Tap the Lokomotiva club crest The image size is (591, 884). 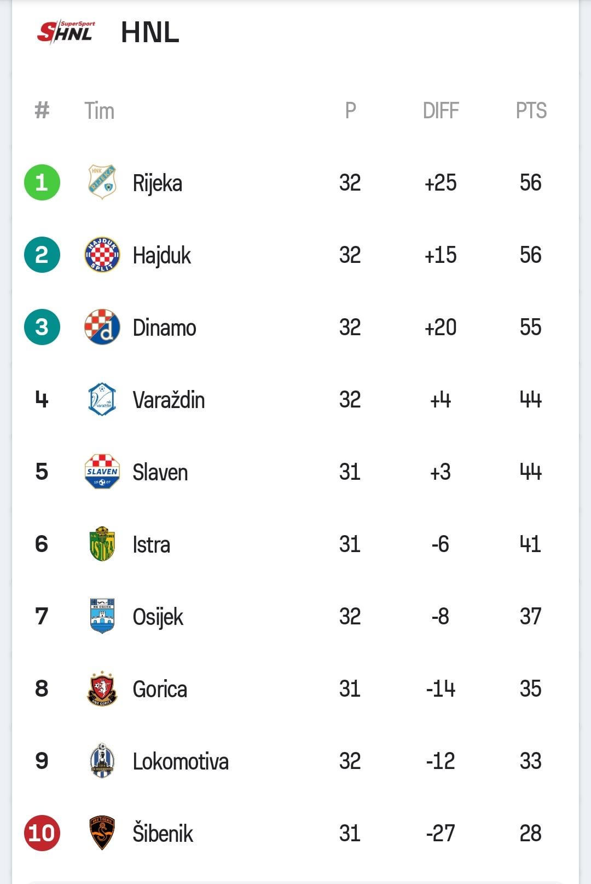(102, 761)
